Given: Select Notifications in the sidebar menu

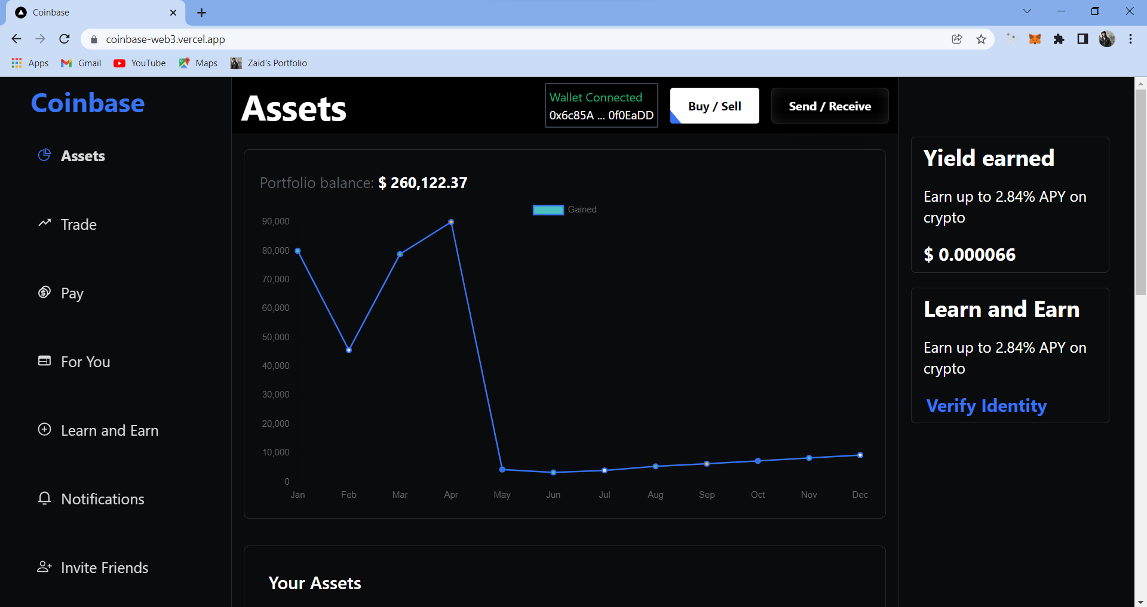Looking at the screenshot, I should pyautogui.click(x=103, y=499).
